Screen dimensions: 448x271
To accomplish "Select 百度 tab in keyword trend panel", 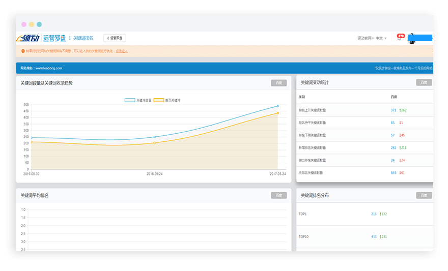I will coord(278,83).
